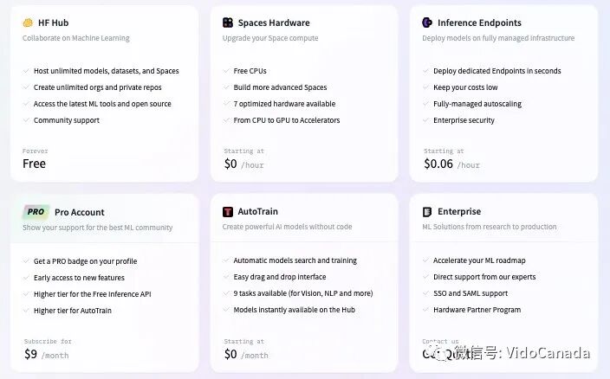Viewport: 610px width, 379px height.
Task: Click checkmark beside Enterprise security
Action: click(425, 120)
